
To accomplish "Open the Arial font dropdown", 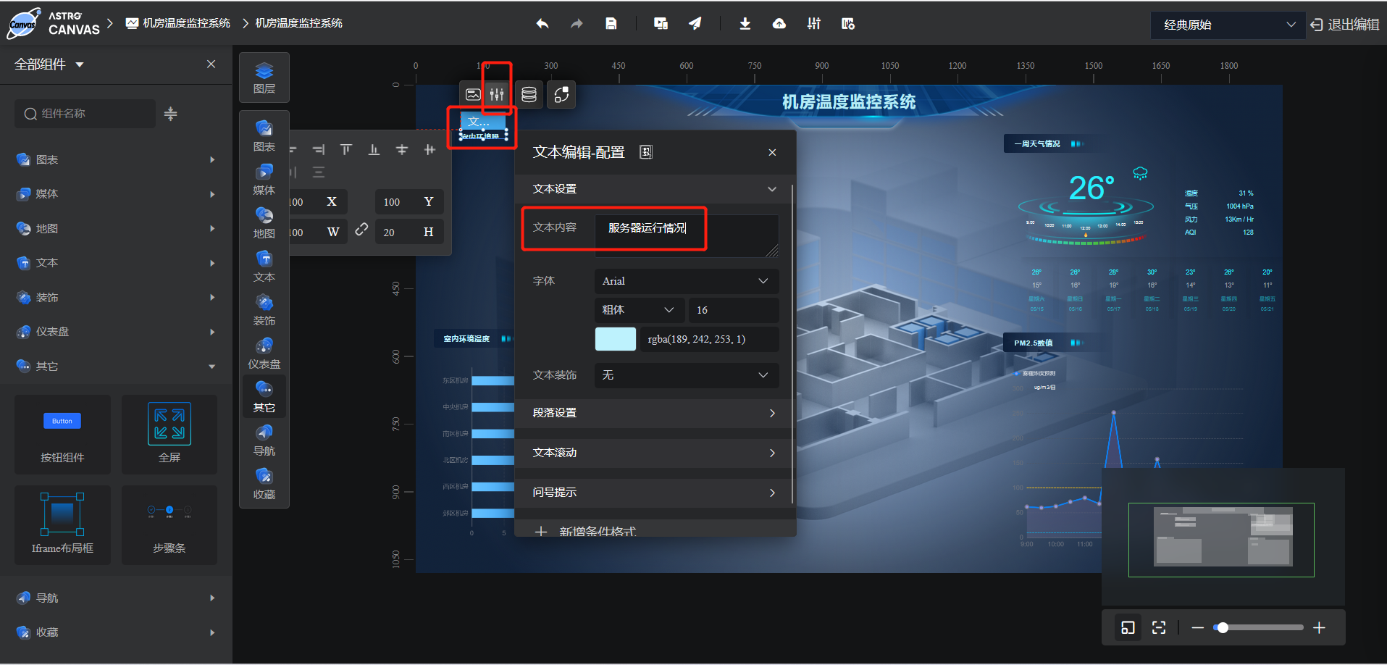I will 685,281.
